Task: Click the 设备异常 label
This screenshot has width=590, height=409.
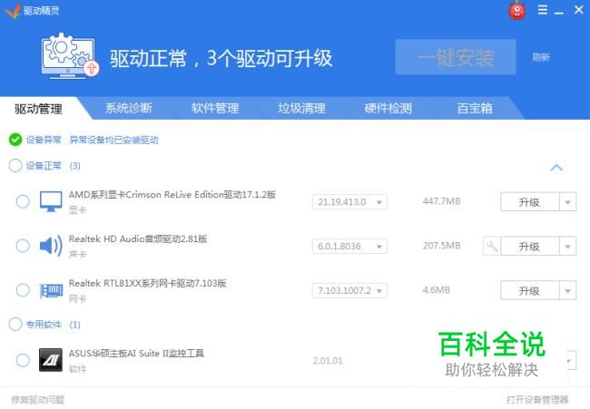Action: coord(44,141)
